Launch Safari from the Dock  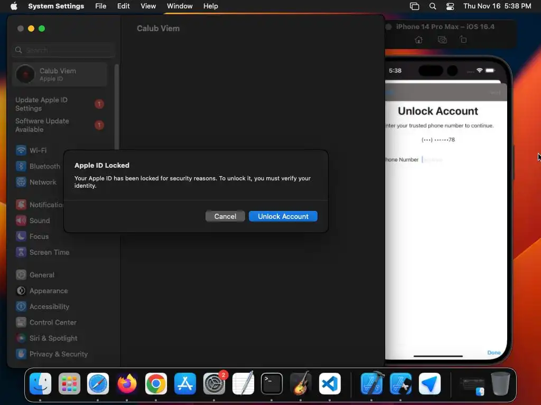click(98, 384)
